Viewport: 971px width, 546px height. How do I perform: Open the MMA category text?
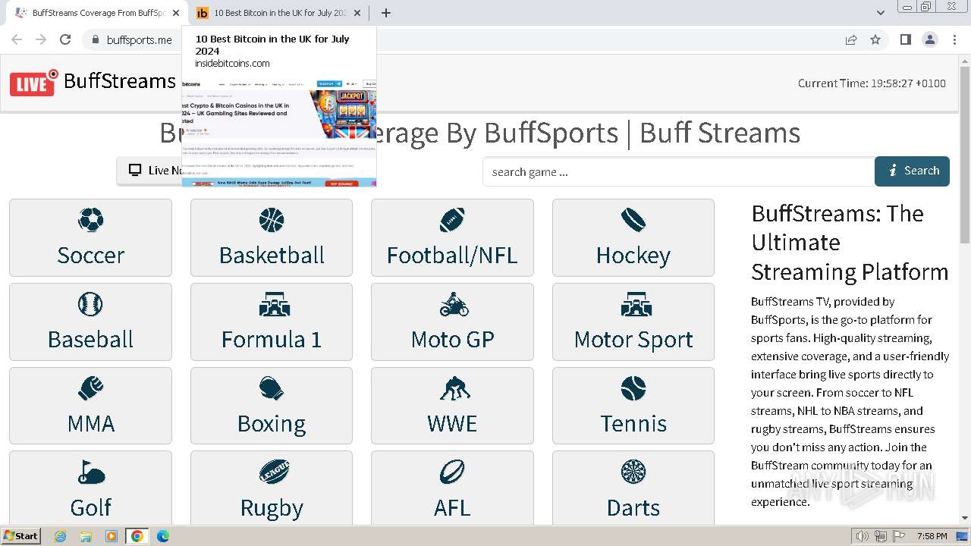pyautogui.click(x=91, y=423)
